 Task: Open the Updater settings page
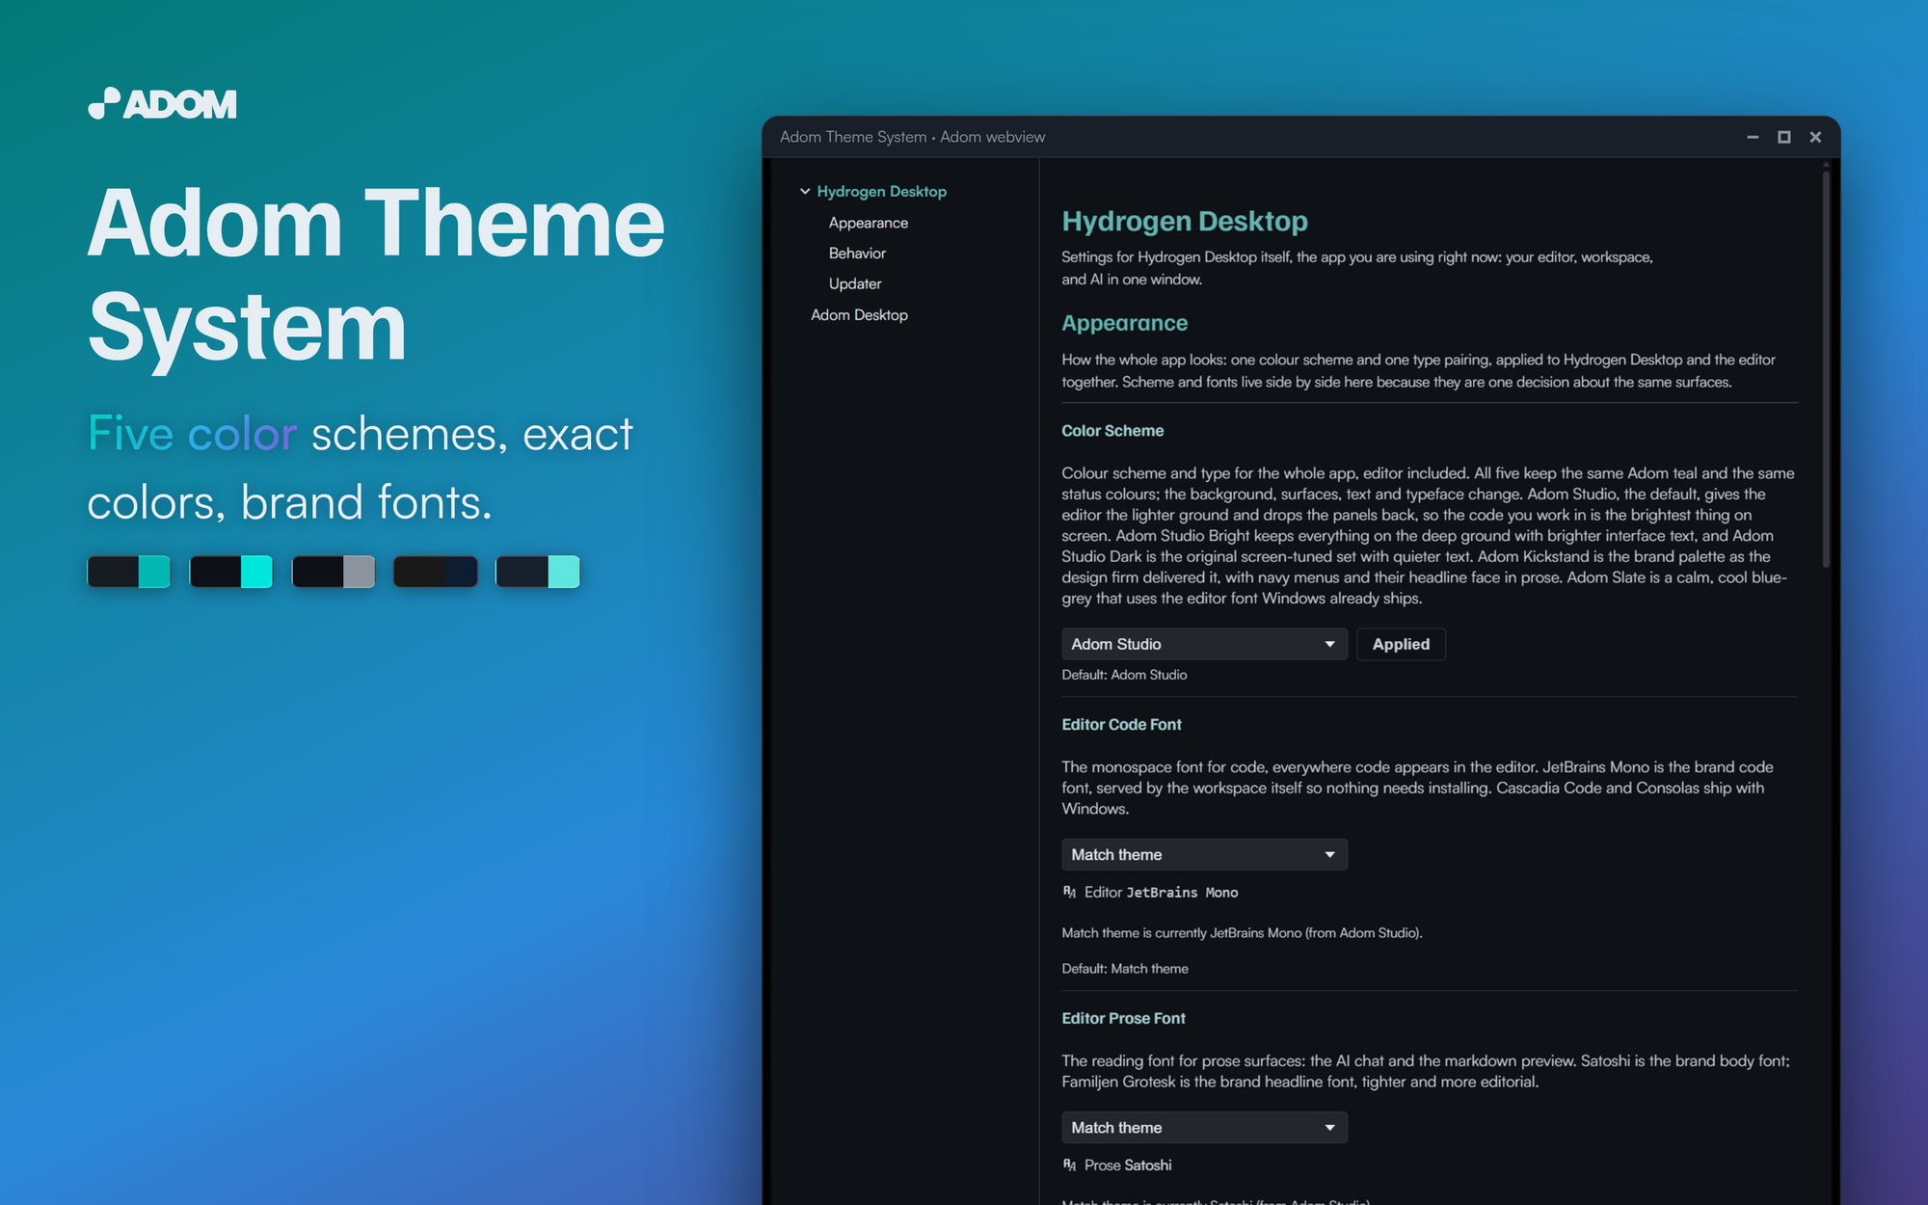pos(855,283)
